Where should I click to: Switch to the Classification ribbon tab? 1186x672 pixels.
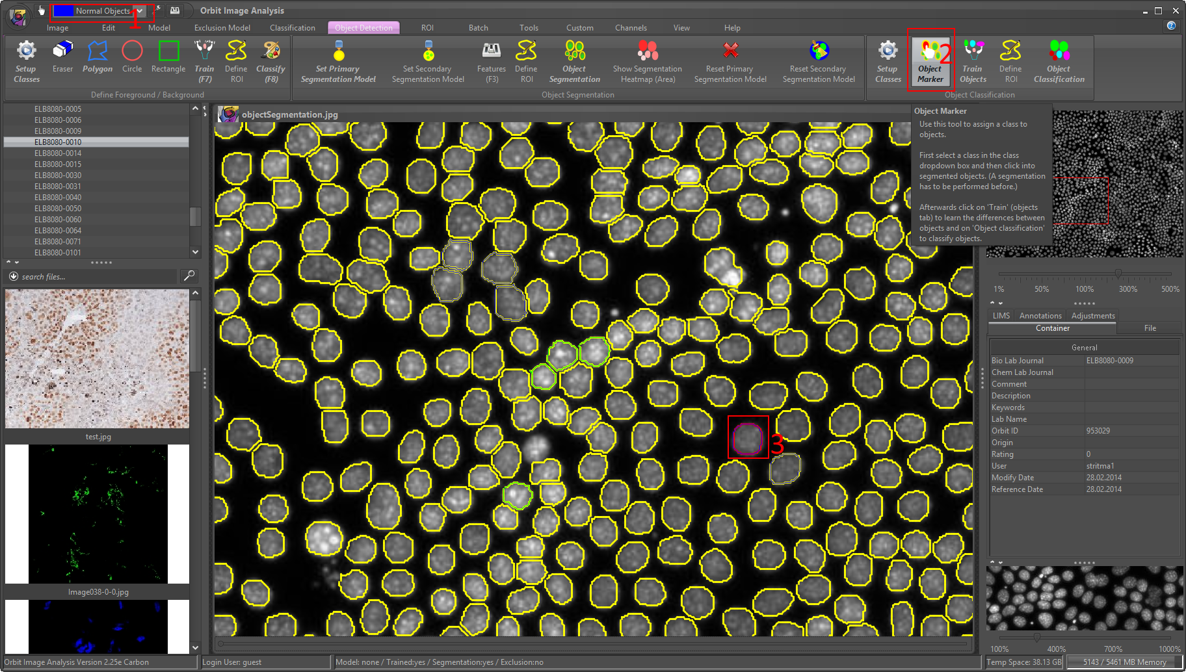pos(292,28)
